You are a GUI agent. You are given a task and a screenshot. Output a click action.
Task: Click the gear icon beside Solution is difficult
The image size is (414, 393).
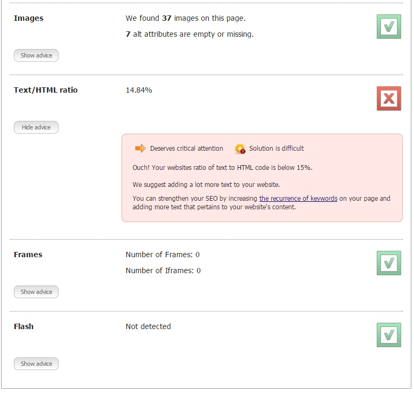(240, 149)
